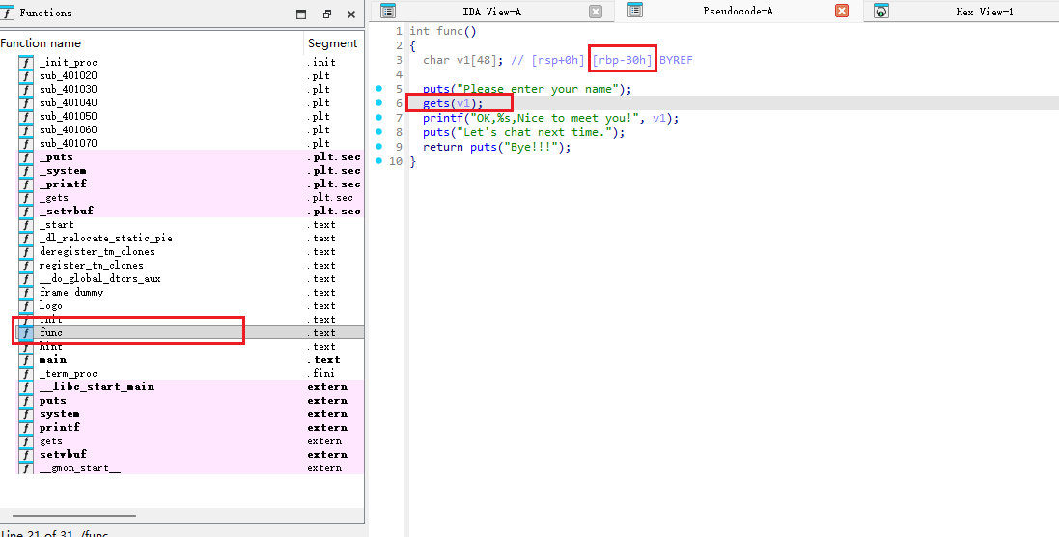The image size is (1059, 537).
Task: Click the function icon beside main
Action: (x=26, y=360)
